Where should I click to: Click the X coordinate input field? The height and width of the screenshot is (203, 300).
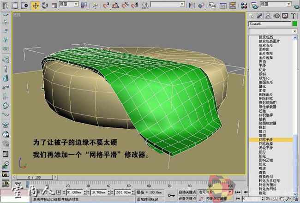click(x=74, y=192)
